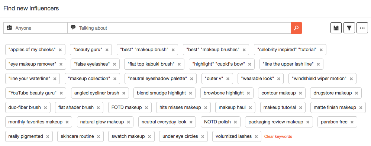Click the orange search magnifier button

296,28
